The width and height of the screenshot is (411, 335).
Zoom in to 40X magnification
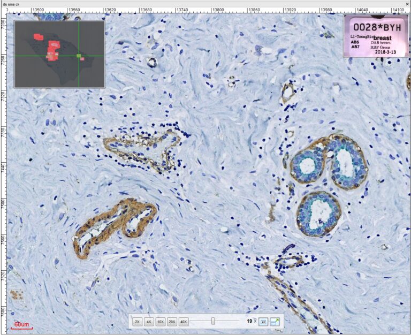[x=184, y=322]
